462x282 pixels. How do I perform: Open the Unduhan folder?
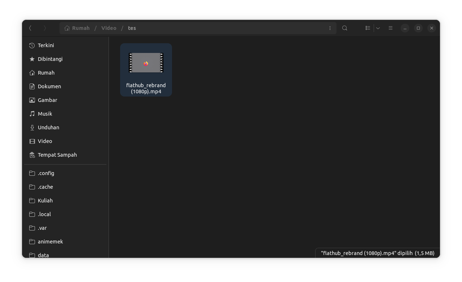point(65,127)
